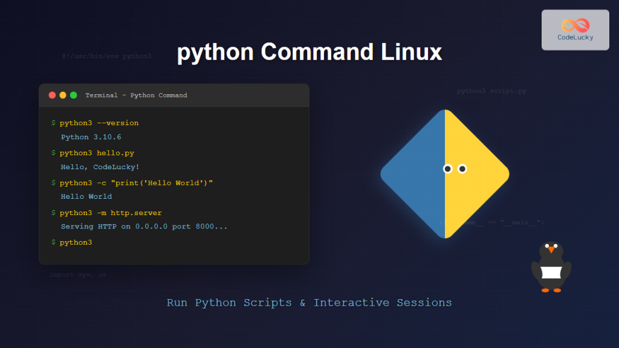The image size is (619, 348).
Task: Click the 'Run Python Scripts & Interactive Sessions' caption
Action: (x=309, y=303)
